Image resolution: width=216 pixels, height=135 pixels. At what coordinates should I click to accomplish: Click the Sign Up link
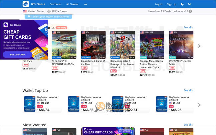click(172, 4)
